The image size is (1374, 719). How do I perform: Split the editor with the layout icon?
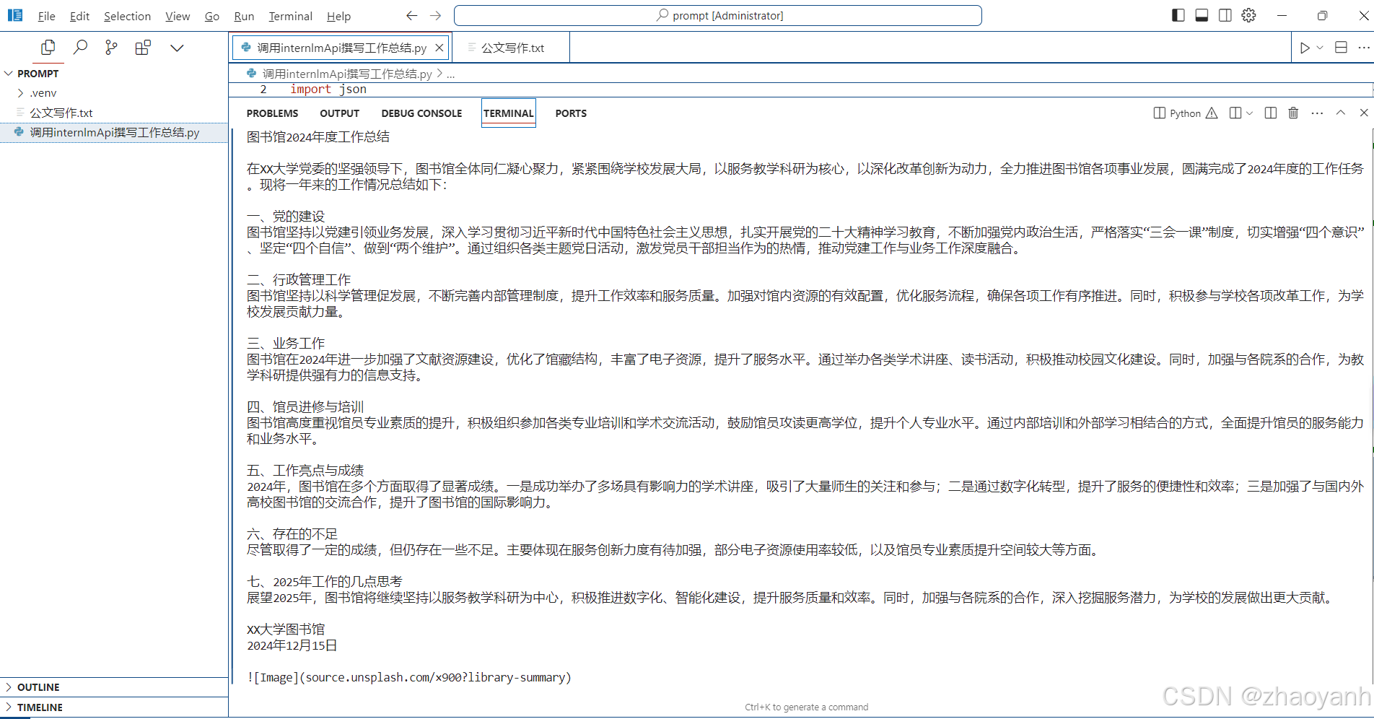point(1341,48)
